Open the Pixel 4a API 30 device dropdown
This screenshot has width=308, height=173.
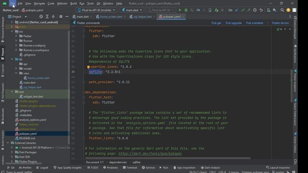click(x=96, y=10)
